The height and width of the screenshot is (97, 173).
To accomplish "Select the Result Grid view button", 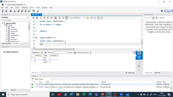I will [139, 55].
